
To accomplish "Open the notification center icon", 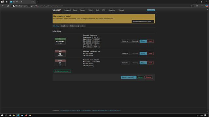I will [x=205, y=115].
